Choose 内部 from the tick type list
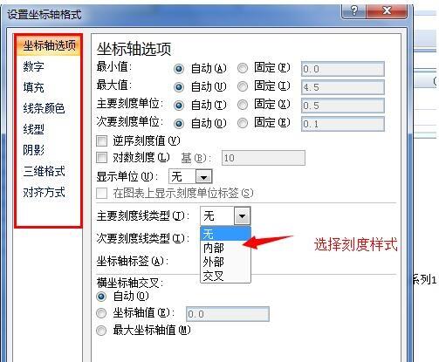 225,248
